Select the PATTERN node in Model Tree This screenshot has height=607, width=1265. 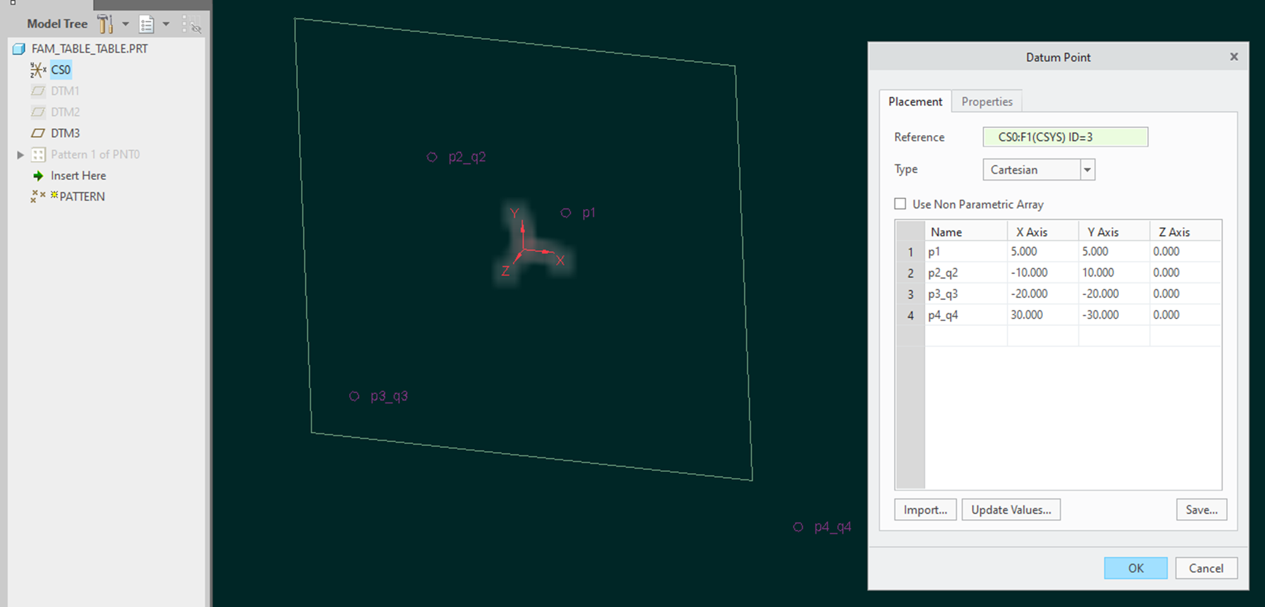[81, 196]
